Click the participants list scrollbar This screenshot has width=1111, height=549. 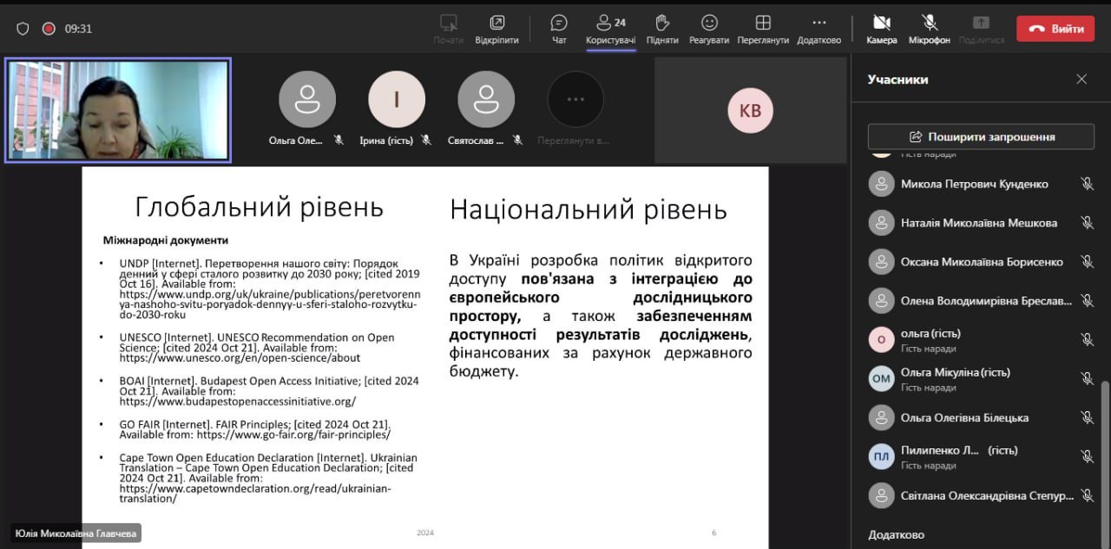1105,434
